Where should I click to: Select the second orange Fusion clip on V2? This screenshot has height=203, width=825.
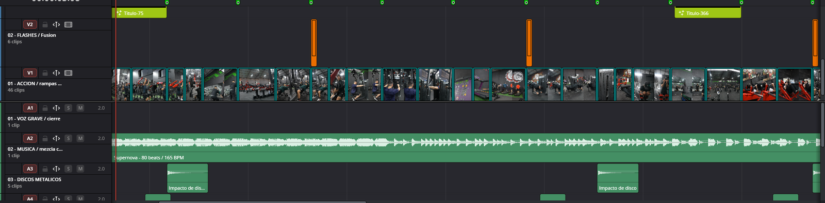pos(529,43)
